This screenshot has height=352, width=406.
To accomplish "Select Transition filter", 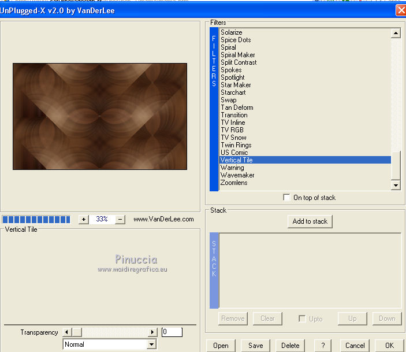I will point(234,115).
